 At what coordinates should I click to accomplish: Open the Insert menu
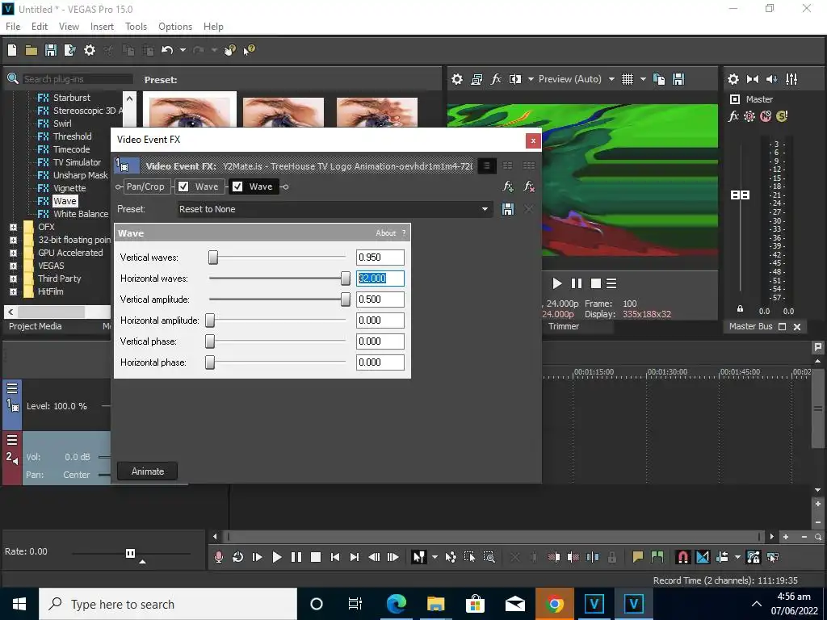click(102, 27)
